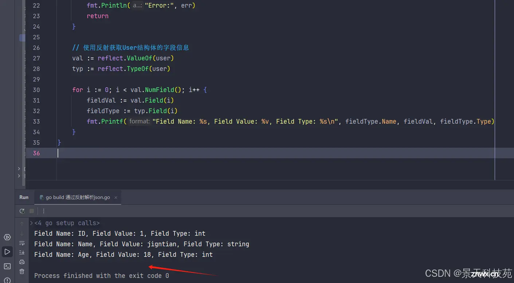Viewport: 514px width, 283px height.
Task: Click the 'format:' parameter hint in Printf
Action: [139, 121]
